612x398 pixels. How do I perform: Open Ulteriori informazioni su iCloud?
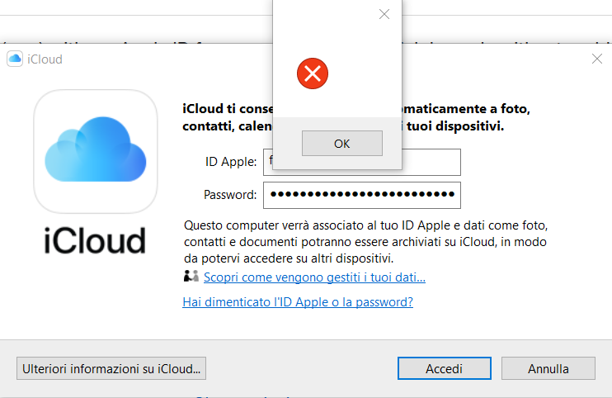pos(111,368)
